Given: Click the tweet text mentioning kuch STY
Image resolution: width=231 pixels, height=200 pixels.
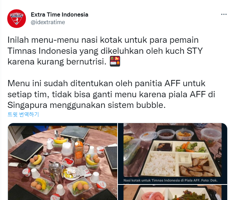Looking at the screenshot, I should click(105, 51).
